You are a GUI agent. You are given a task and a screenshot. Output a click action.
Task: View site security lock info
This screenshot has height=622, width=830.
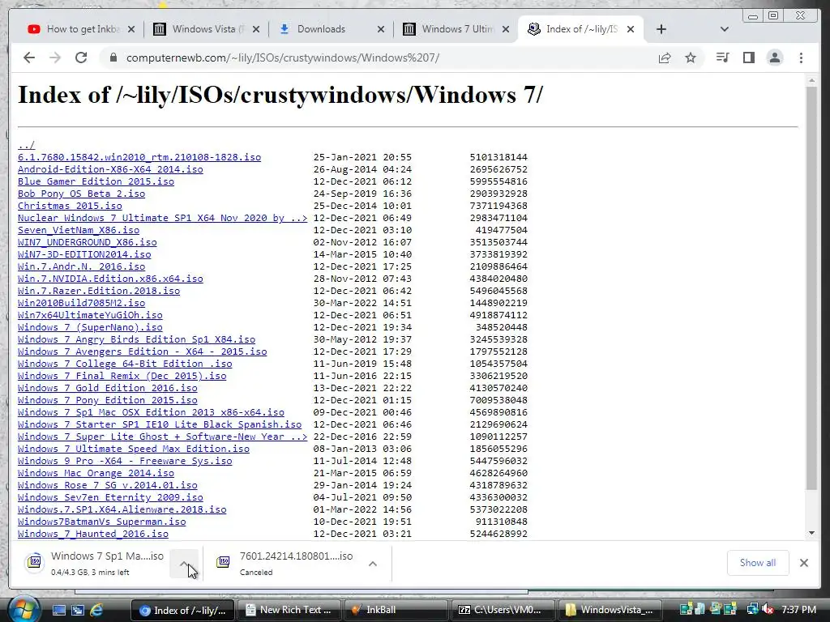tap(113, 58)
